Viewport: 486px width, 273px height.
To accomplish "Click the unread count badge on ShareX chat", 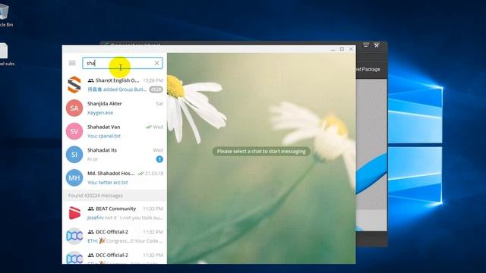I will point(156,89).
